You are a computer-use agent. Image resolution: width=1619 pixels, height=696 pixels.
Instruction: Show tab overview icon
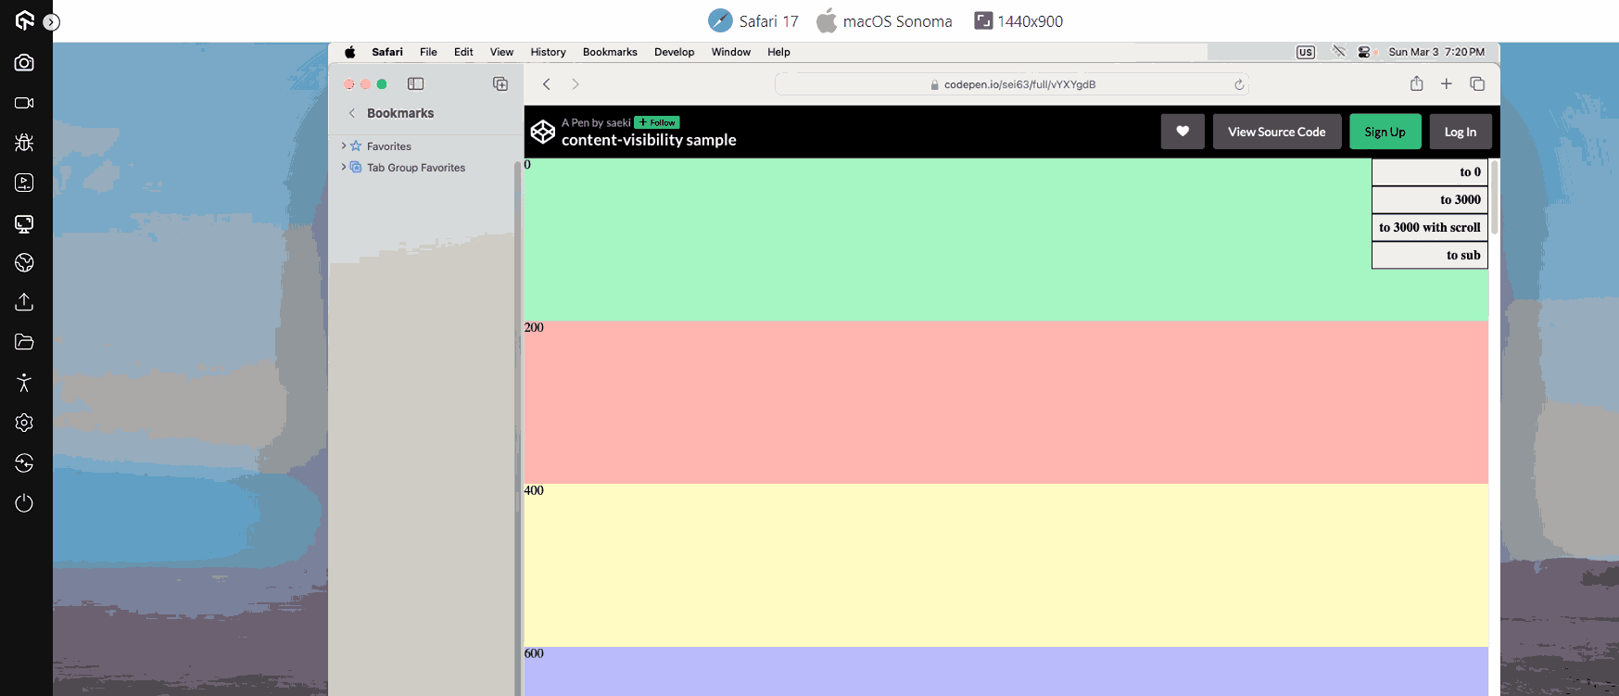coord(1477,84)
